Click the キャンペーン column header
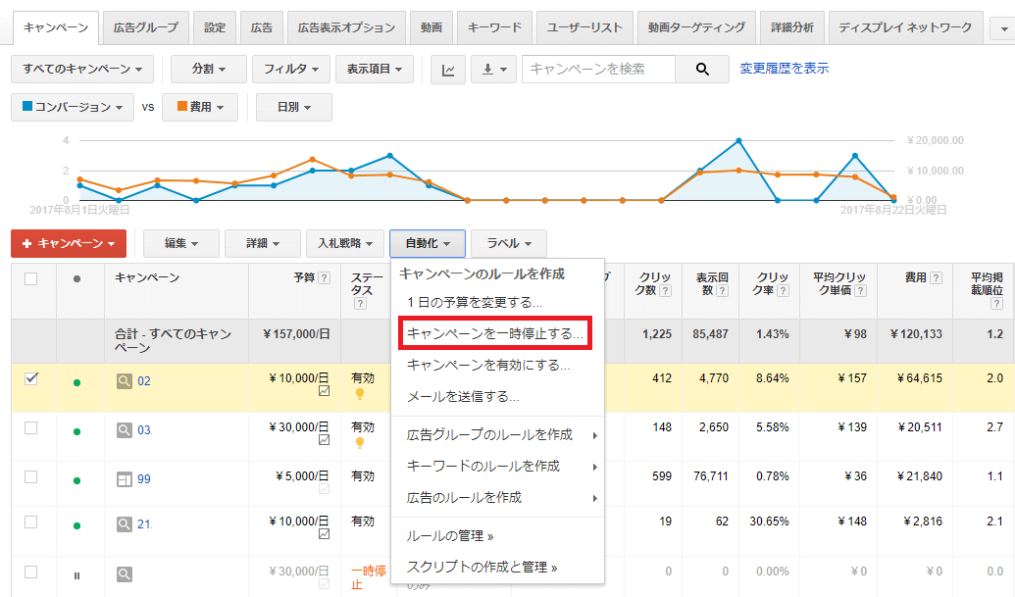1015x597 pixels. 147,277
